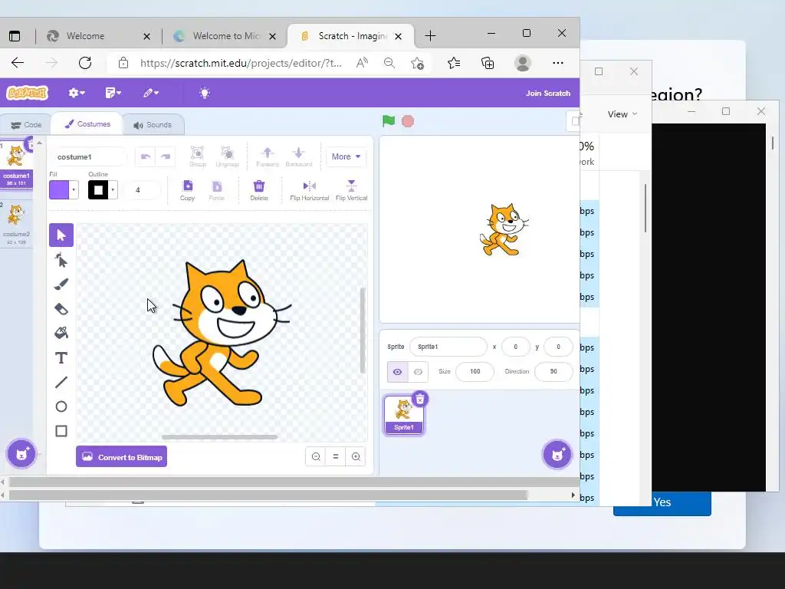
Task: Move selection Backward in layer order
Action: coord(299,156)
